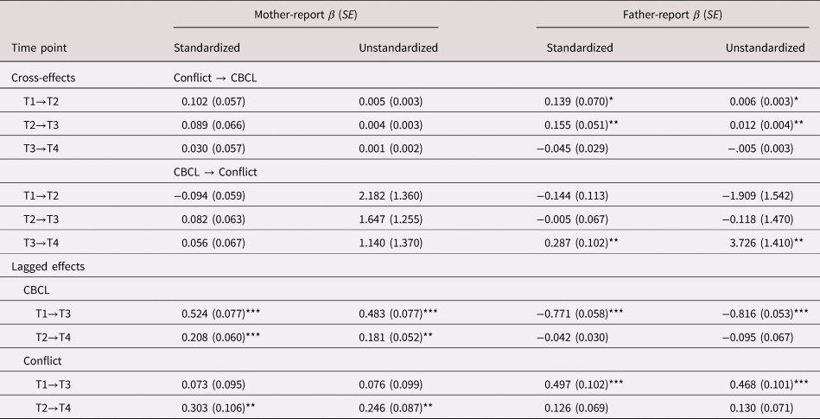This screenshot has height=419, width=820.
Task: Select the Time point header cell
Action: pyautogui.click(x=39, y=48)
